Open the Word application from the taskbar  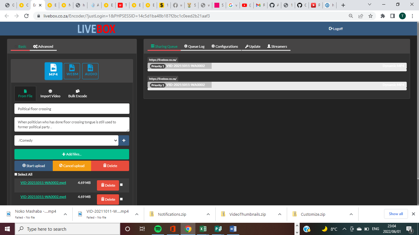pos(233,229)
